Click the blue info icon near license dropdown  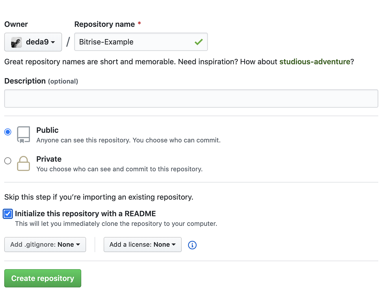(x=192, y=245)
